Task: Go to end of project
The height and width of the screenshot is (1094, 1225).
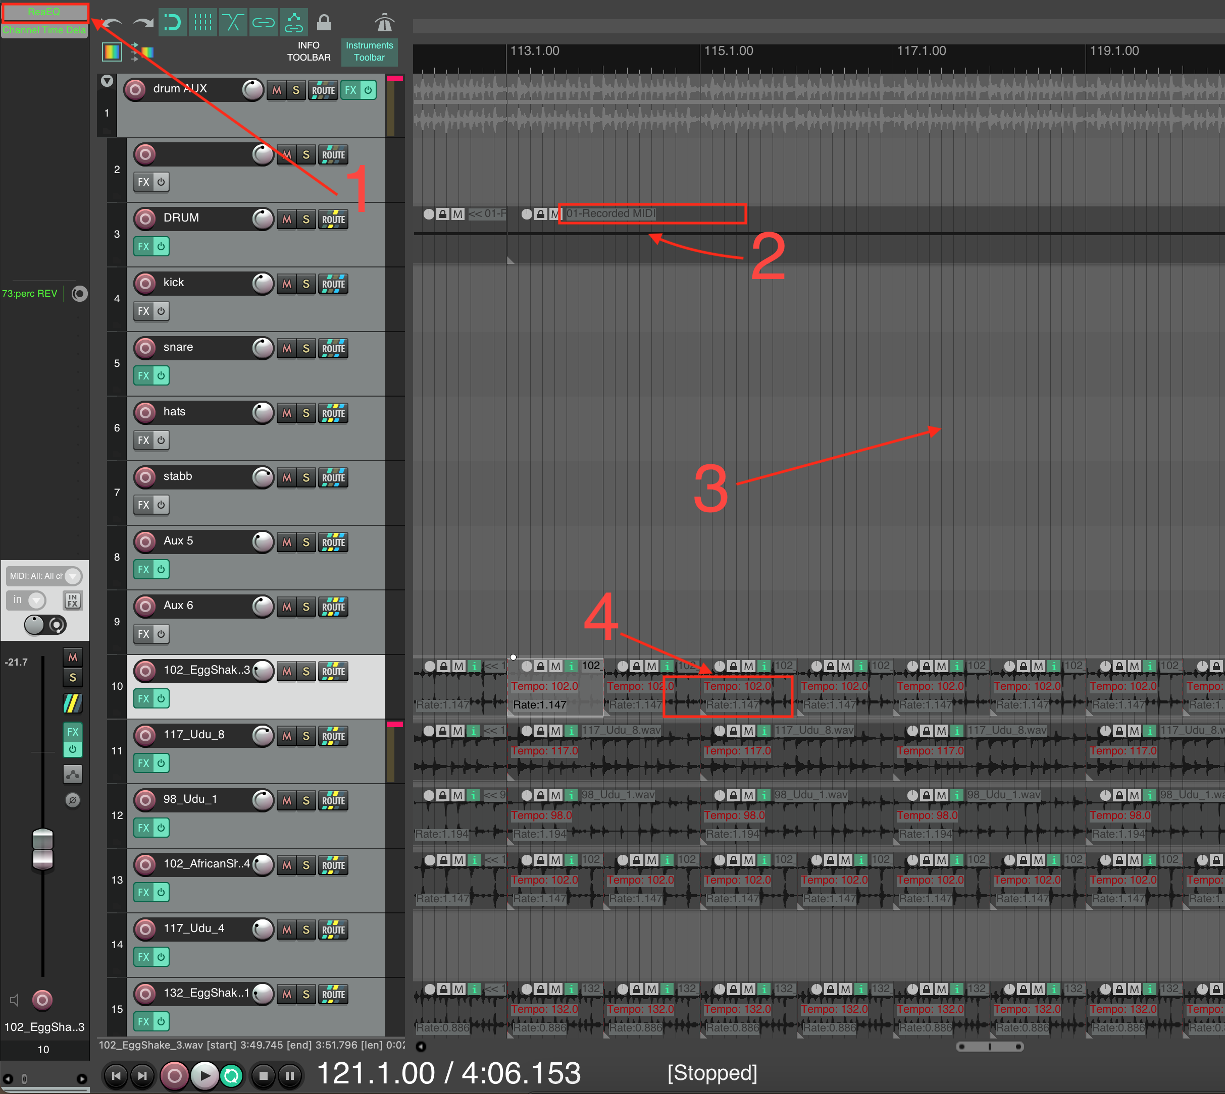Action: pyautogui.click(x=142, y=1076)
